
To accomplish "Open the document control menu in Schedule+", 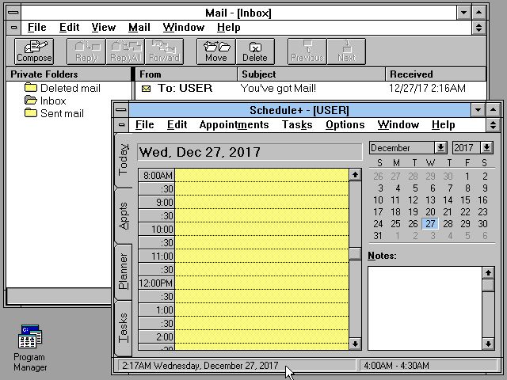I will pyautogui.click(x=121, y=125).
